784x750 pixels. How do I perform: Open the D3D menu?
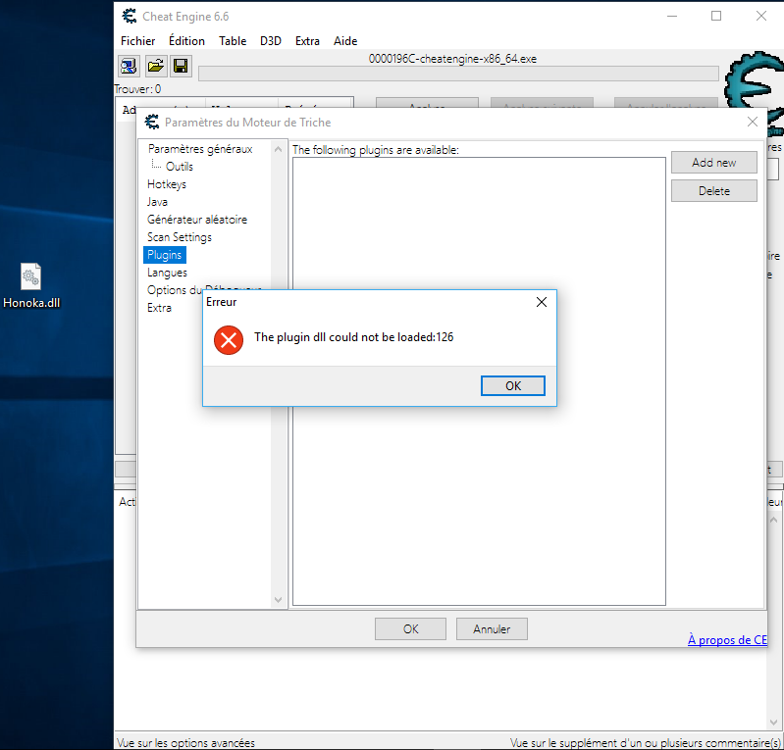[271, 41]
